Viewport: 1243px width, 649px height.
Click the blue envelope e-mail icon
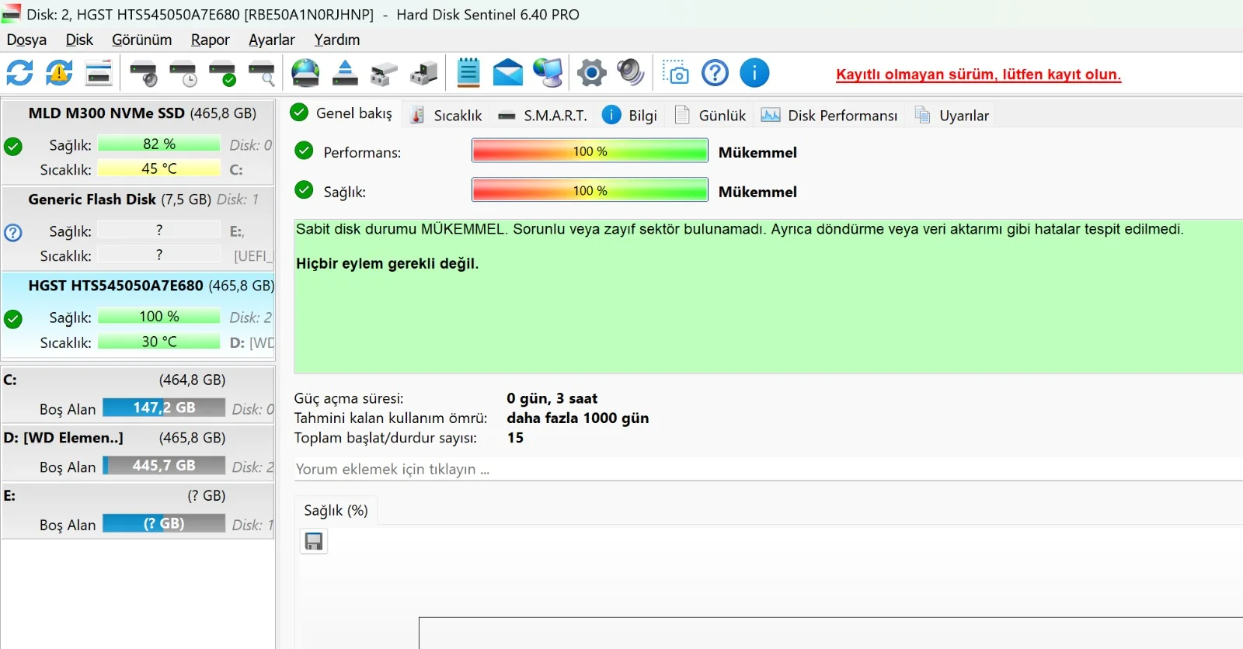(508, 73)
